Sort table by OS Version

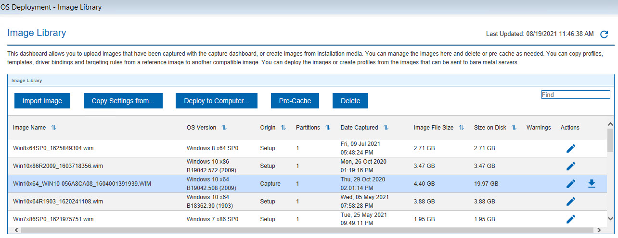(x=224, y=128)
